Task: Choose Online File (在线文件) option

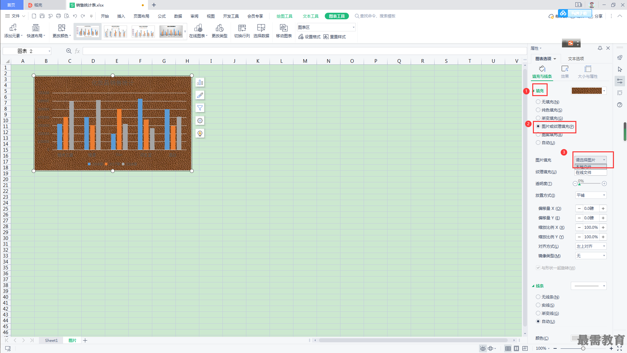Action: pos(590,173)
